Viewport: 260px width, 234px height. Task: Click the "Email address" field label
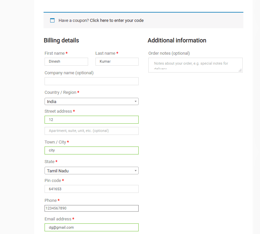58,219
